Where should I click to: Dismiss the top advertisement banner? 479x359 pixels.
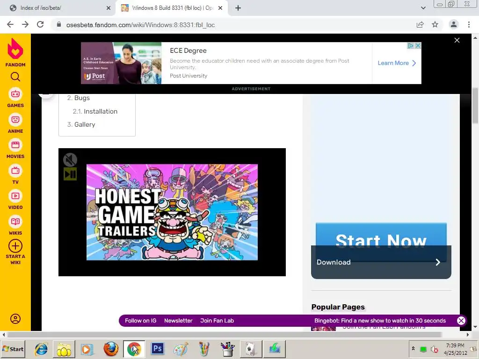click(457, 40)
